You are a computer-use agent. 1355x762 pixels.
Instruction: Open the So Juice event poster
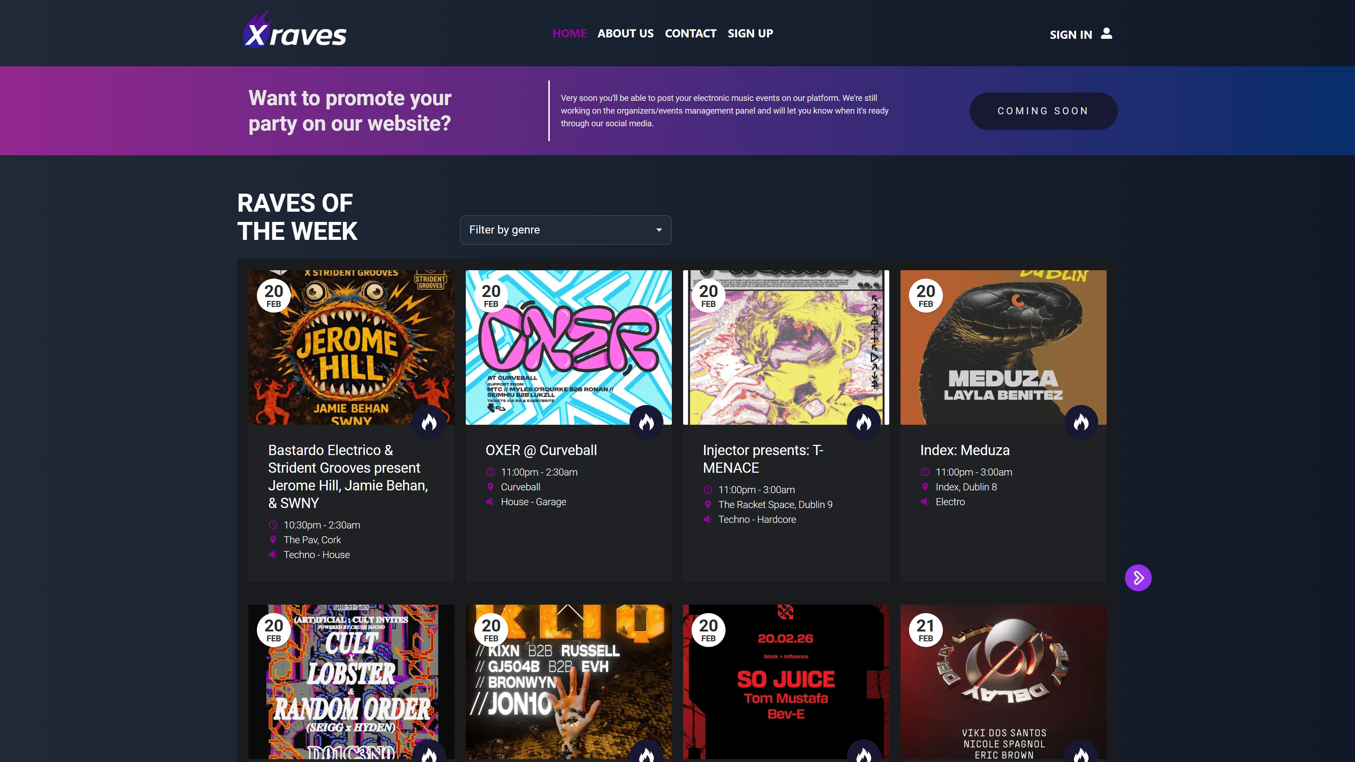[x=786, y=682]
